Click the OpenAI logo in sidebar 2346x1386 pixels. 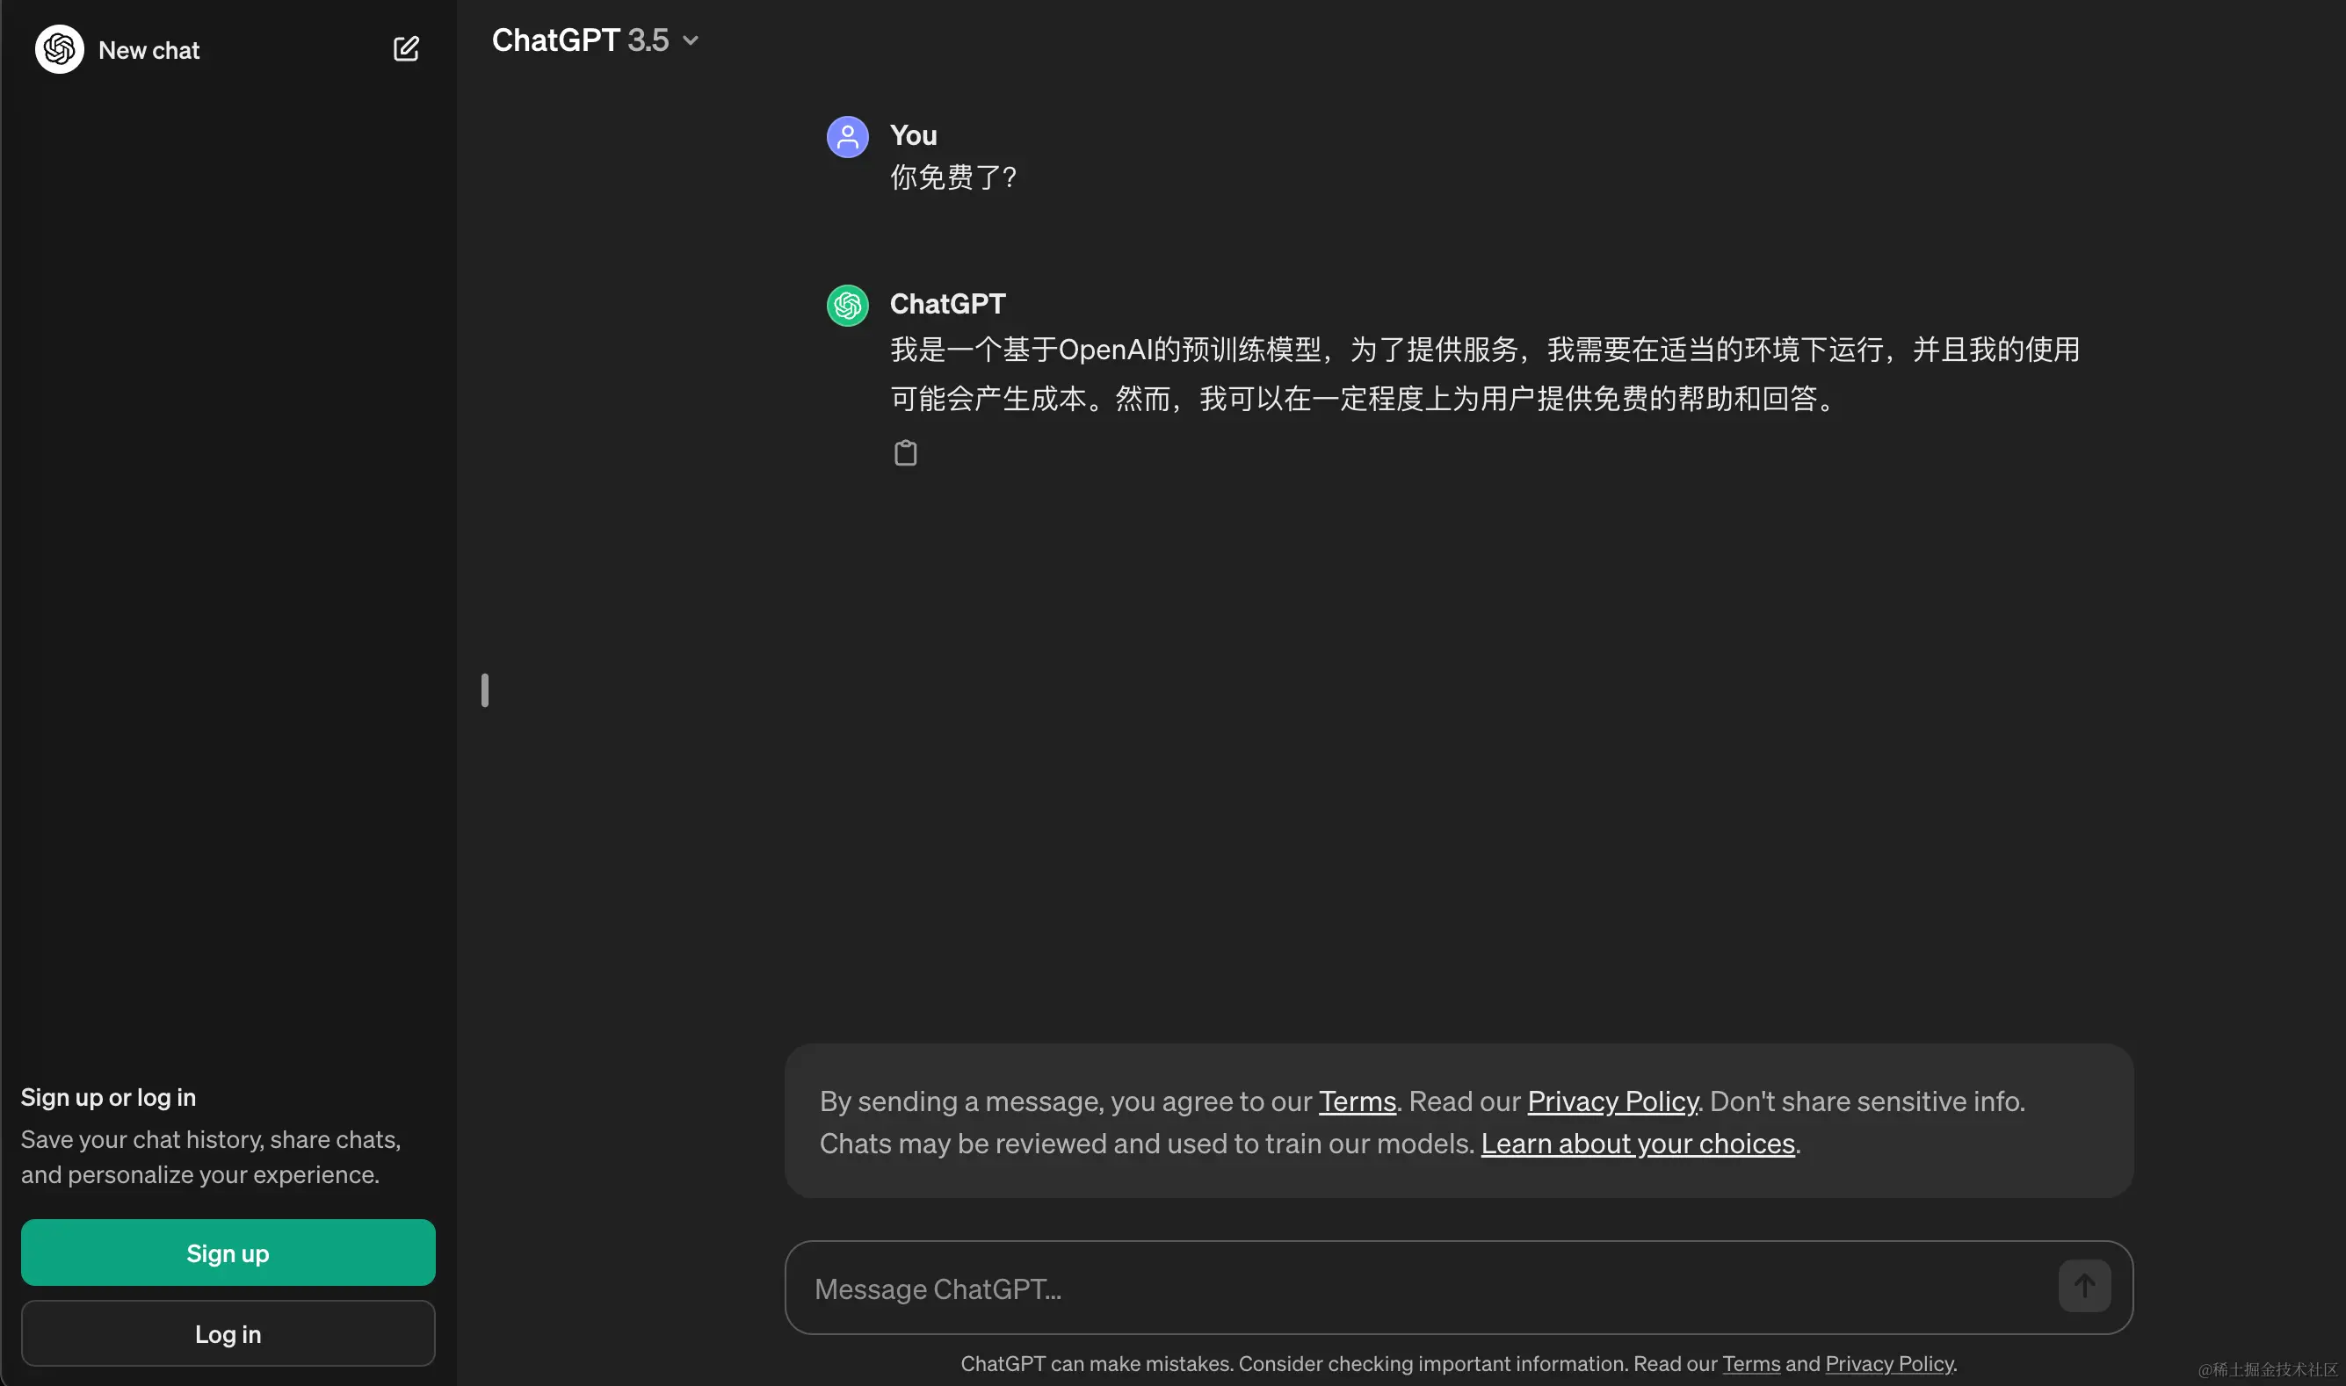(x=60, y=48)
